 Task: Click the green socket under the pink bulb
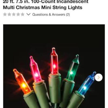(x=41, y=94)
